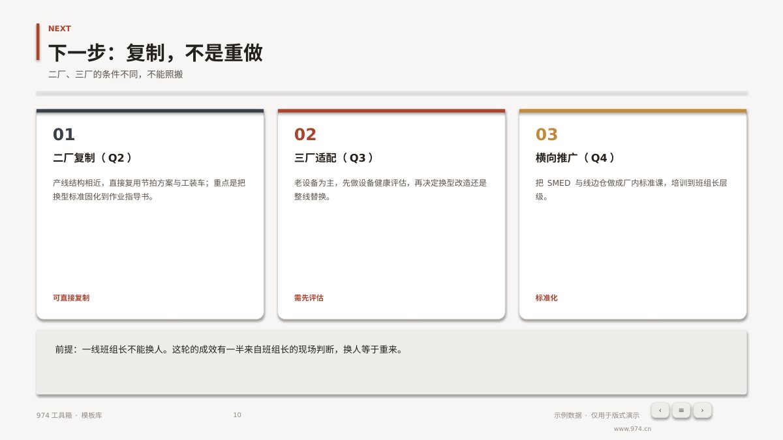Screen dimensions: 783x440
Task: Click the 可直接复制 tag
Action: point(71,298)
